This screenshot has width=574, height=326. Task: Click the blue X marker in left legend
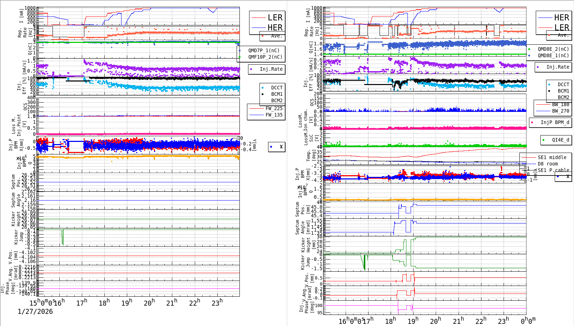(271, 147)
